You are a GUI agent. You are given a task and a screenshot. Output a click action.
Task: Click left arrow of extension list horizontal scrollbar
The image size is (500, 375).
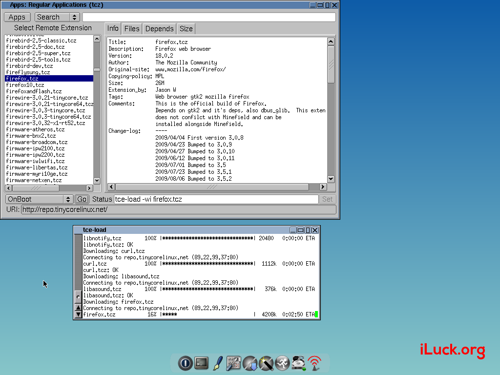(x=9, y=188)
